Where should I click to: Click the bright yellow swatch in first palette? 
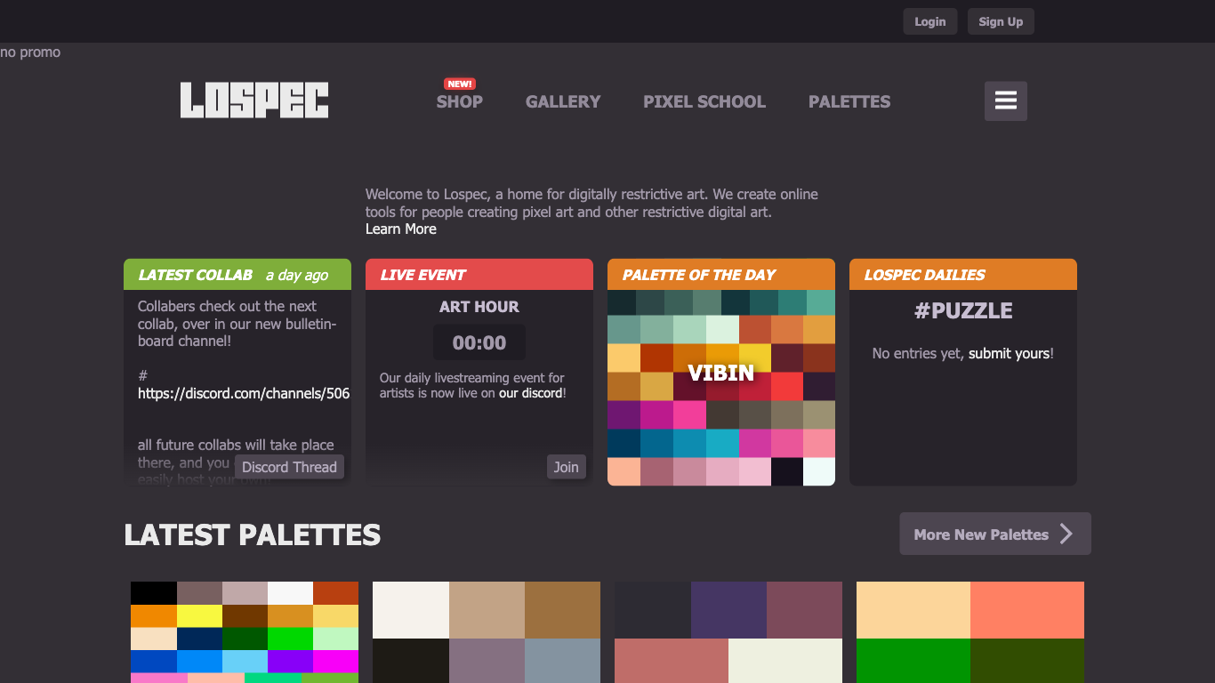point(199,616)
